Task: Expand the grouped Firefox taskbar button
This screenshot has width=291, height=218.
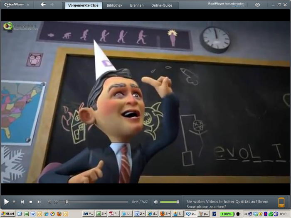Action: tap(165, 214)
